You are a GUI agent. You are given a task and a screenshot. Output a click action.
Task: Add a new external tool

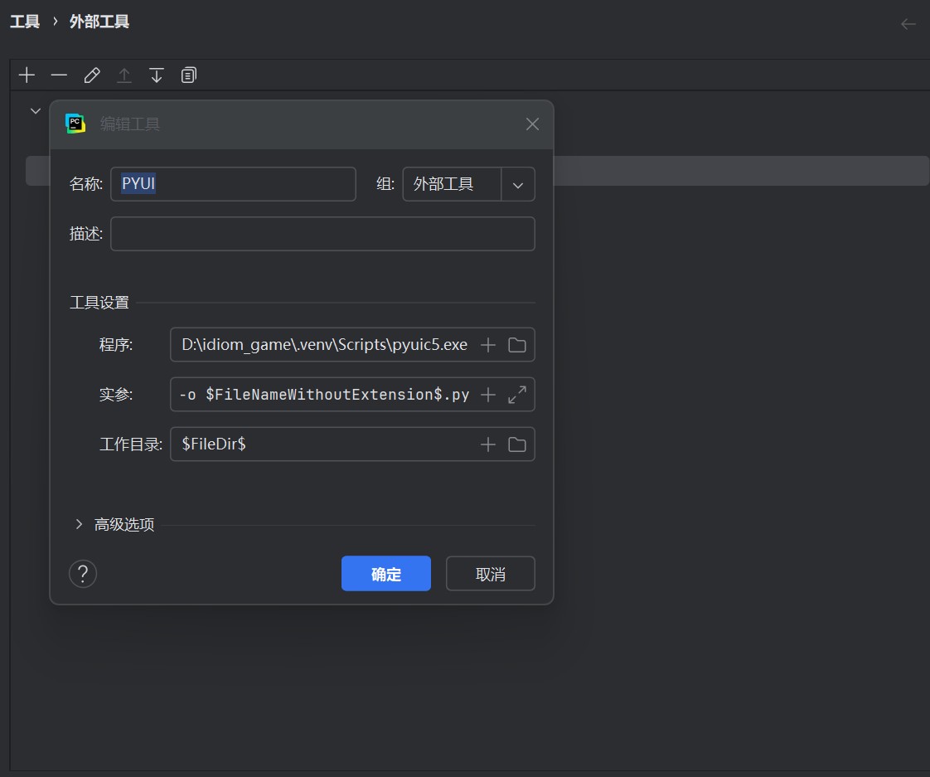point(27,75)
